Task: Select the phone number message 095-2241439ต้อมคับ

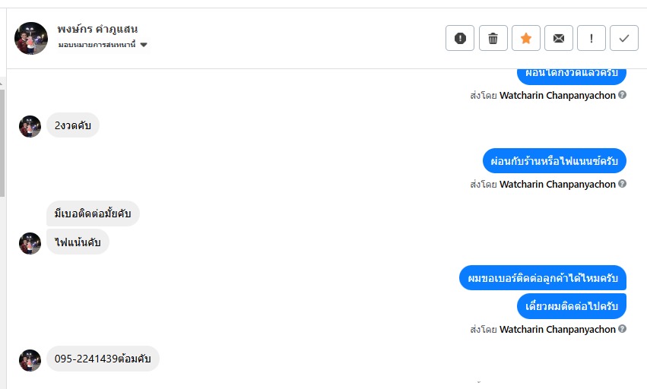Action: click(x=103, y=359)
